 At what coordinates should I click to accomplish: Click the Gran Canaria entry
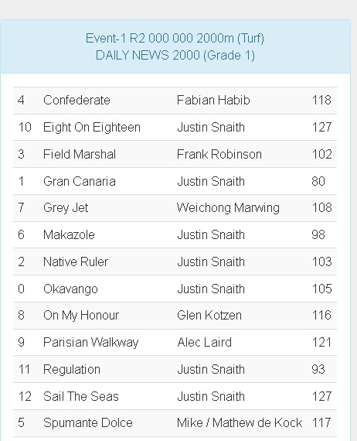[80, 181]
